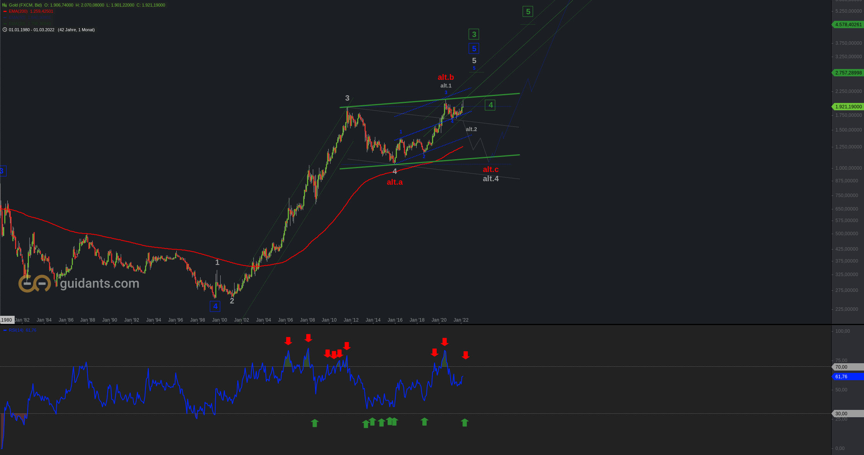This screenshot has width=864, height=455.
Task: Select the green boxed wave label 5
Action: click(528, 12)
